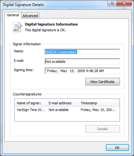Sort by Name of signer column

click(x=31, y=103)
